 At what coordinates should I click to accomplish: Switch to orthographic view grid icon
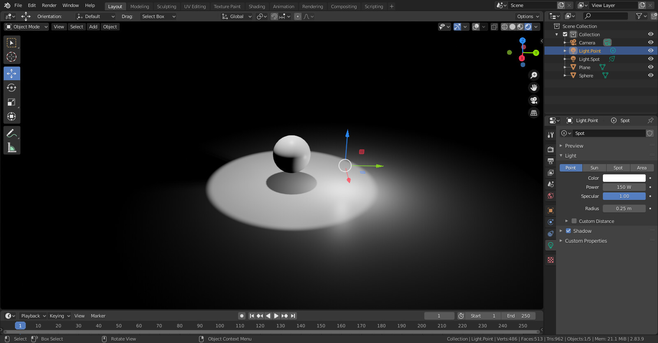point(534,113)
